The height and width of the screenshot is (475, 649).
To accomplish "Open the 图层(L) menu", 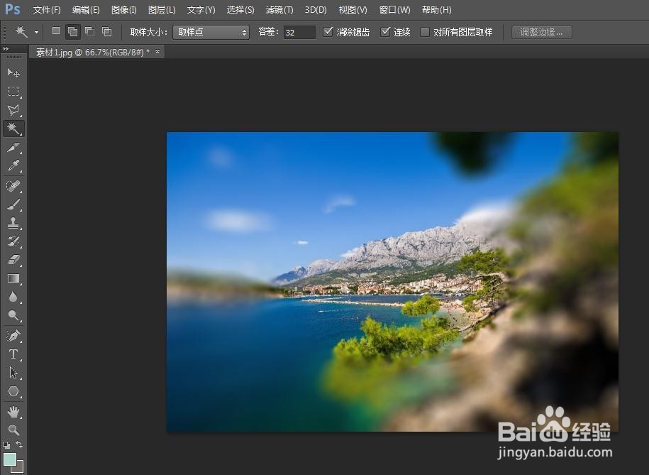I will click(x=162, y=9).
